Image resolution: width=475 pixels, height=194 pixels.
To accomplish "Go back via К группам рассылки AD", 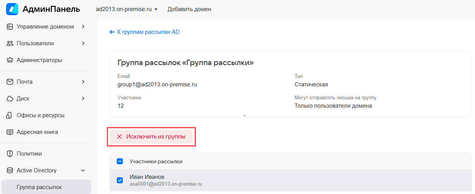I will 145,32.
